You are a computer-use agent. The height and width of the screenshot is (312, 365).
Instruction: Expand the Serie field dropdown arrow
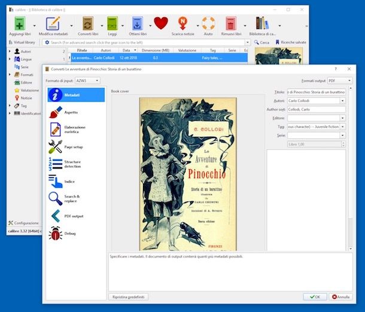click(x=342, y=135)
